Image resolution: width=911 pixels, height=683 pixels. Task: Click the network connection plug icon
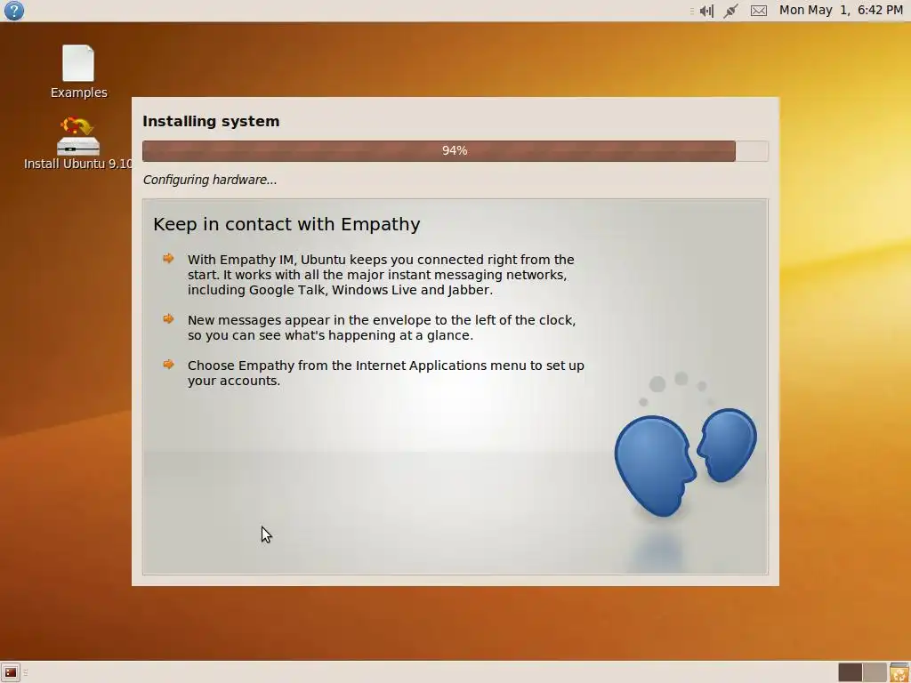[731, 11]
